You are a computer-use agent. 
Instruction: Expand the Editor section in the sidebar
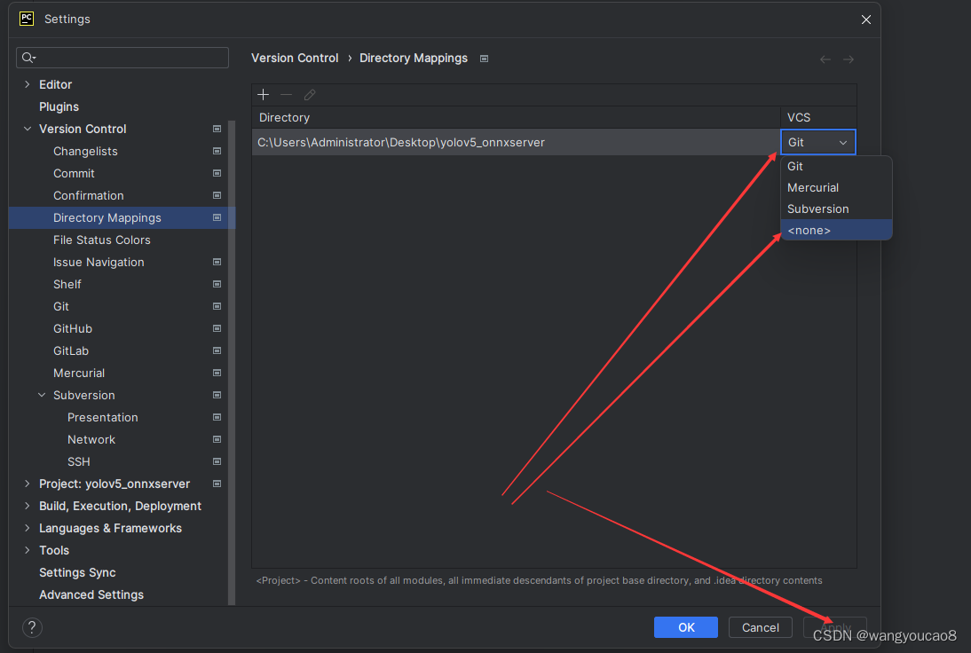pos(26,84)
